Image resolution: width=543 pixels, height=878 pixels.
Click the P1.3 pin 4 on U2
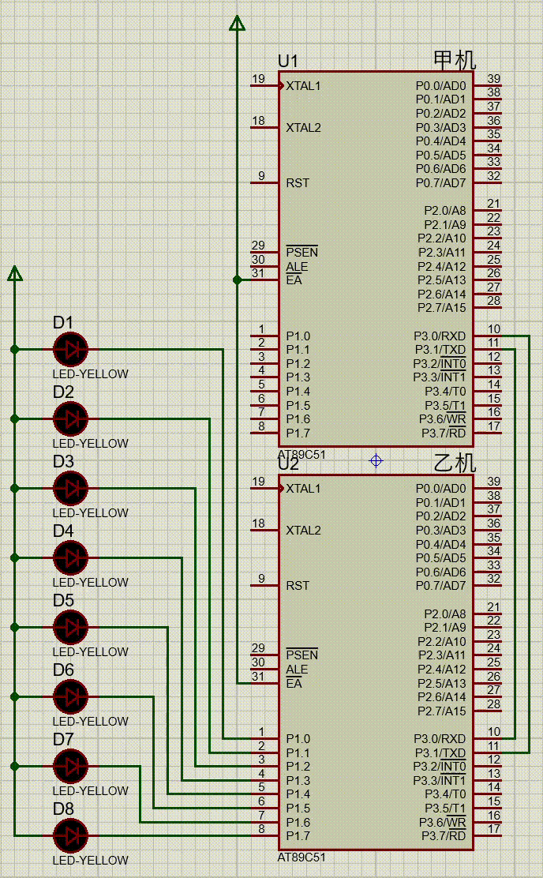[264, 780]
